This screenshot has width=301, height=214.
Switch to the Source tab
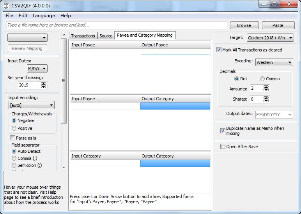coord(106,36)
